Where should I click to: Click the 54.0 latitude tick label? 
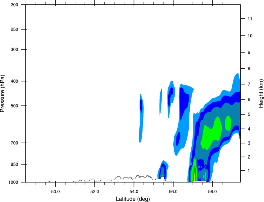point(134,192)
